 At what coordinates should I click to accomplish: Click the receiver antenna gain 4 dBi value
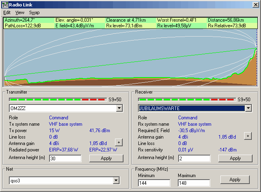[183, 137]
